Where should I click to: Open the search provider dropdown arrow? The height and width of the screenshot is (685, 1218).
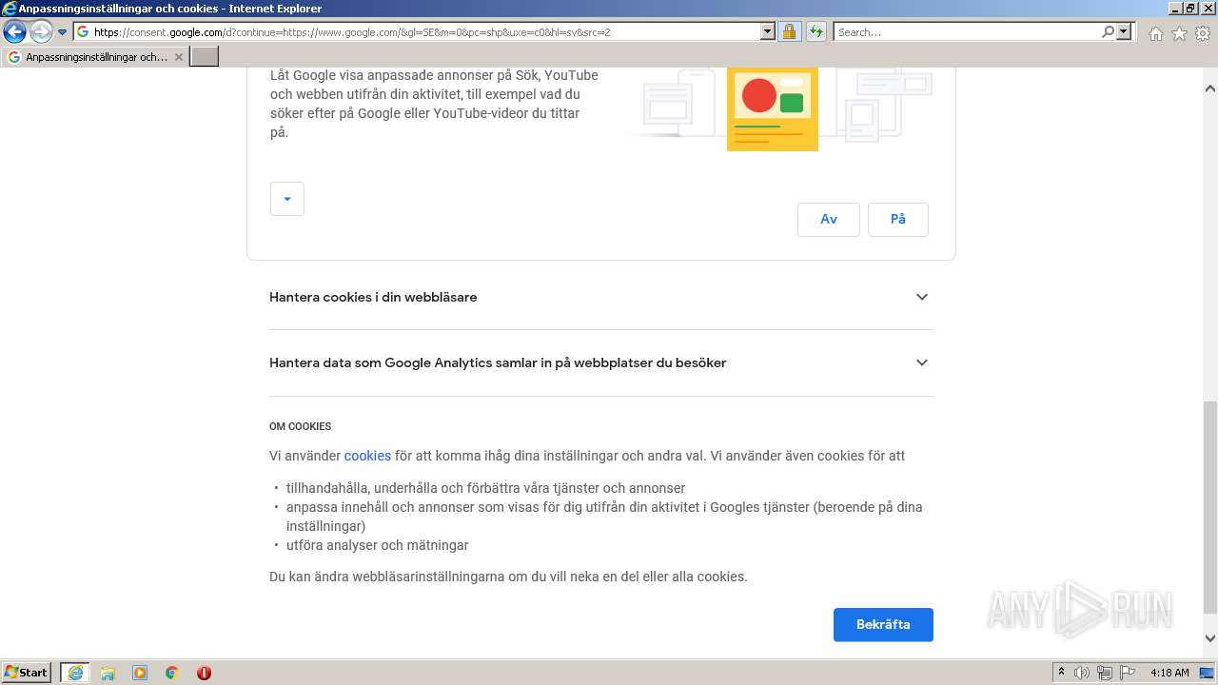1125,32
